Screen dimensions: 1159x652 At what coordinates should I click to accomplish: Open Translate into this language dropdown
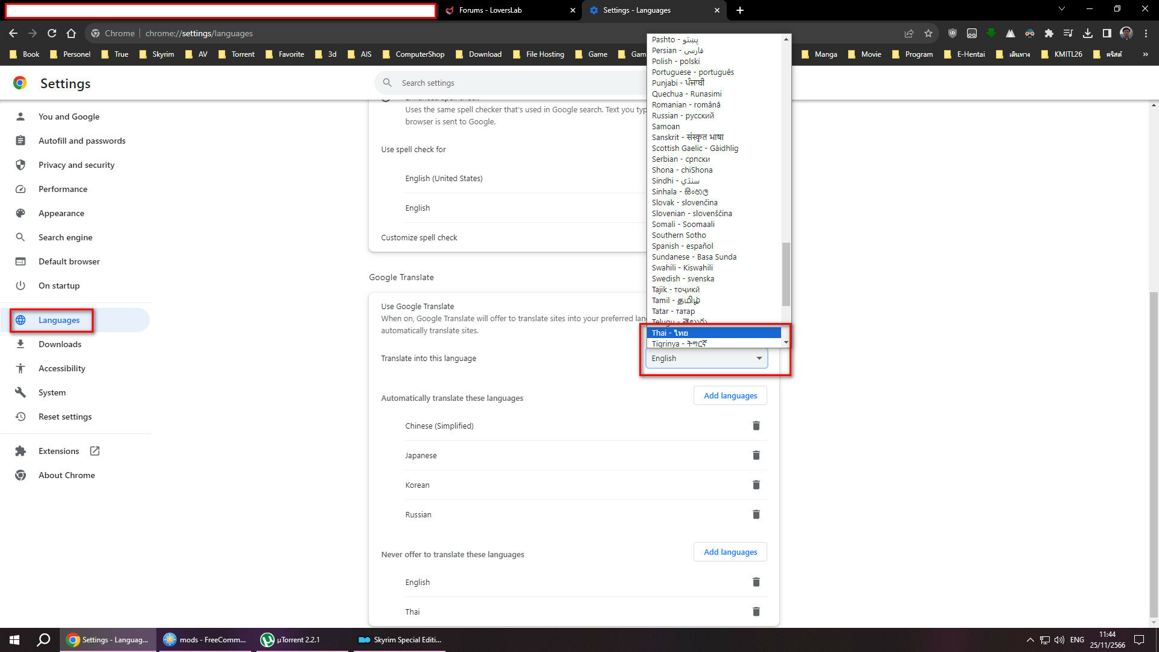[x=706, y=359]
